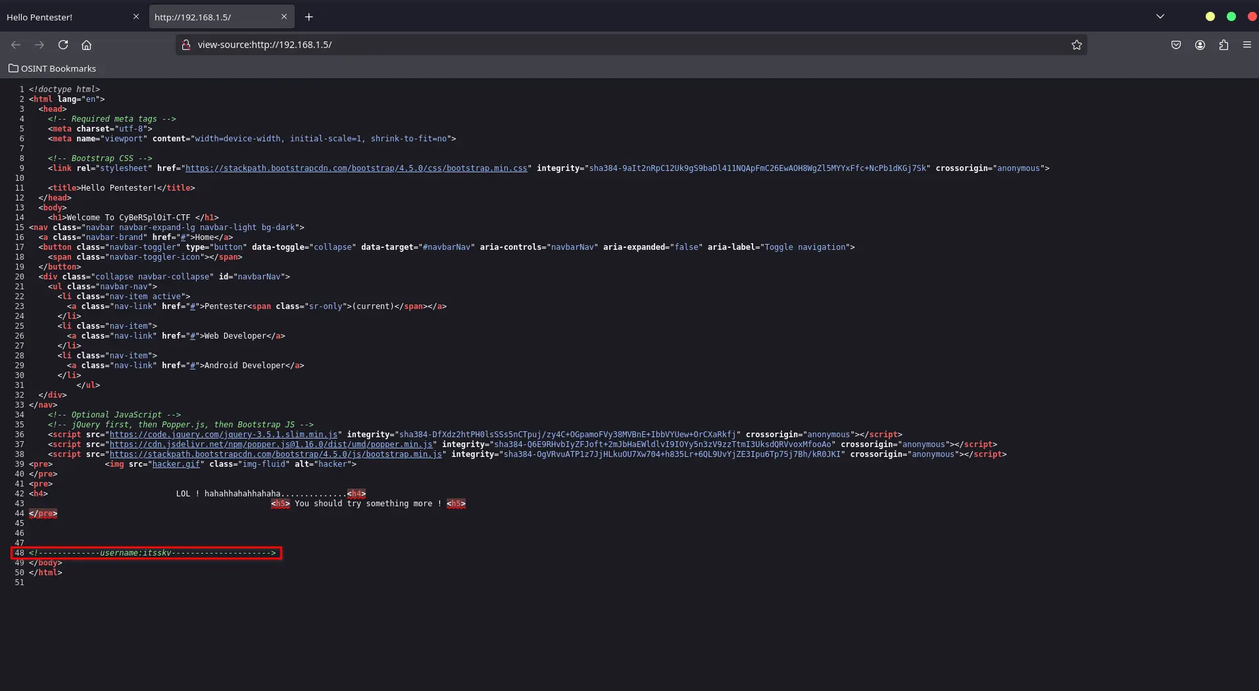Bookmark this page with star icon
The width and height of the screenshot is (1259, 691).
[x=1076, y=45]
